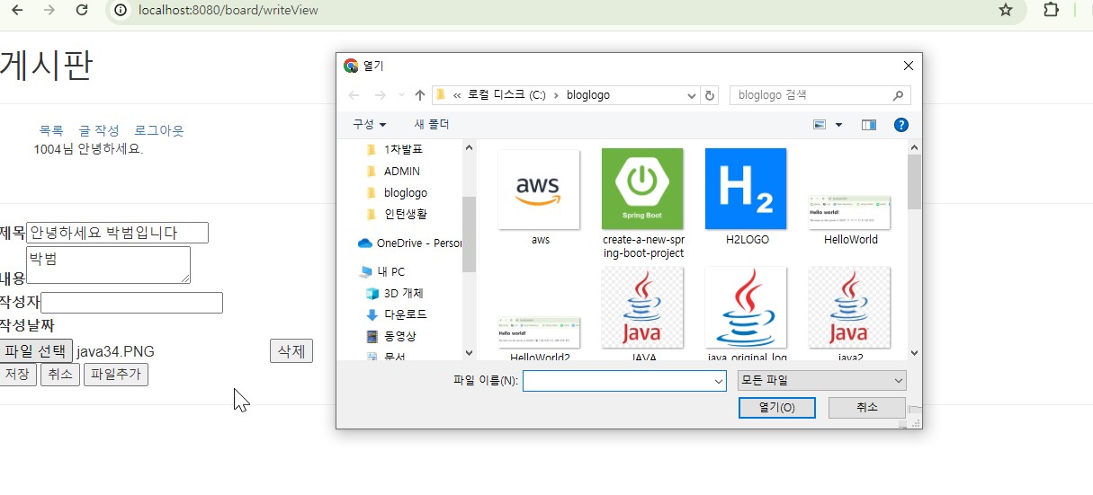This screenshot has height=495, width=1093.
Task: Select the java2 image file
Action: 850,314
